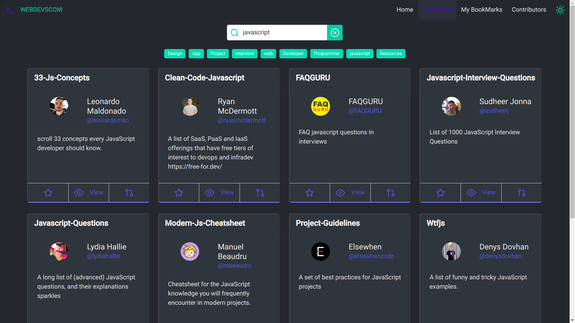The width and height of the screenshot is (575, 323).
Task: Open the Contributors page
Action: [529, 10]
